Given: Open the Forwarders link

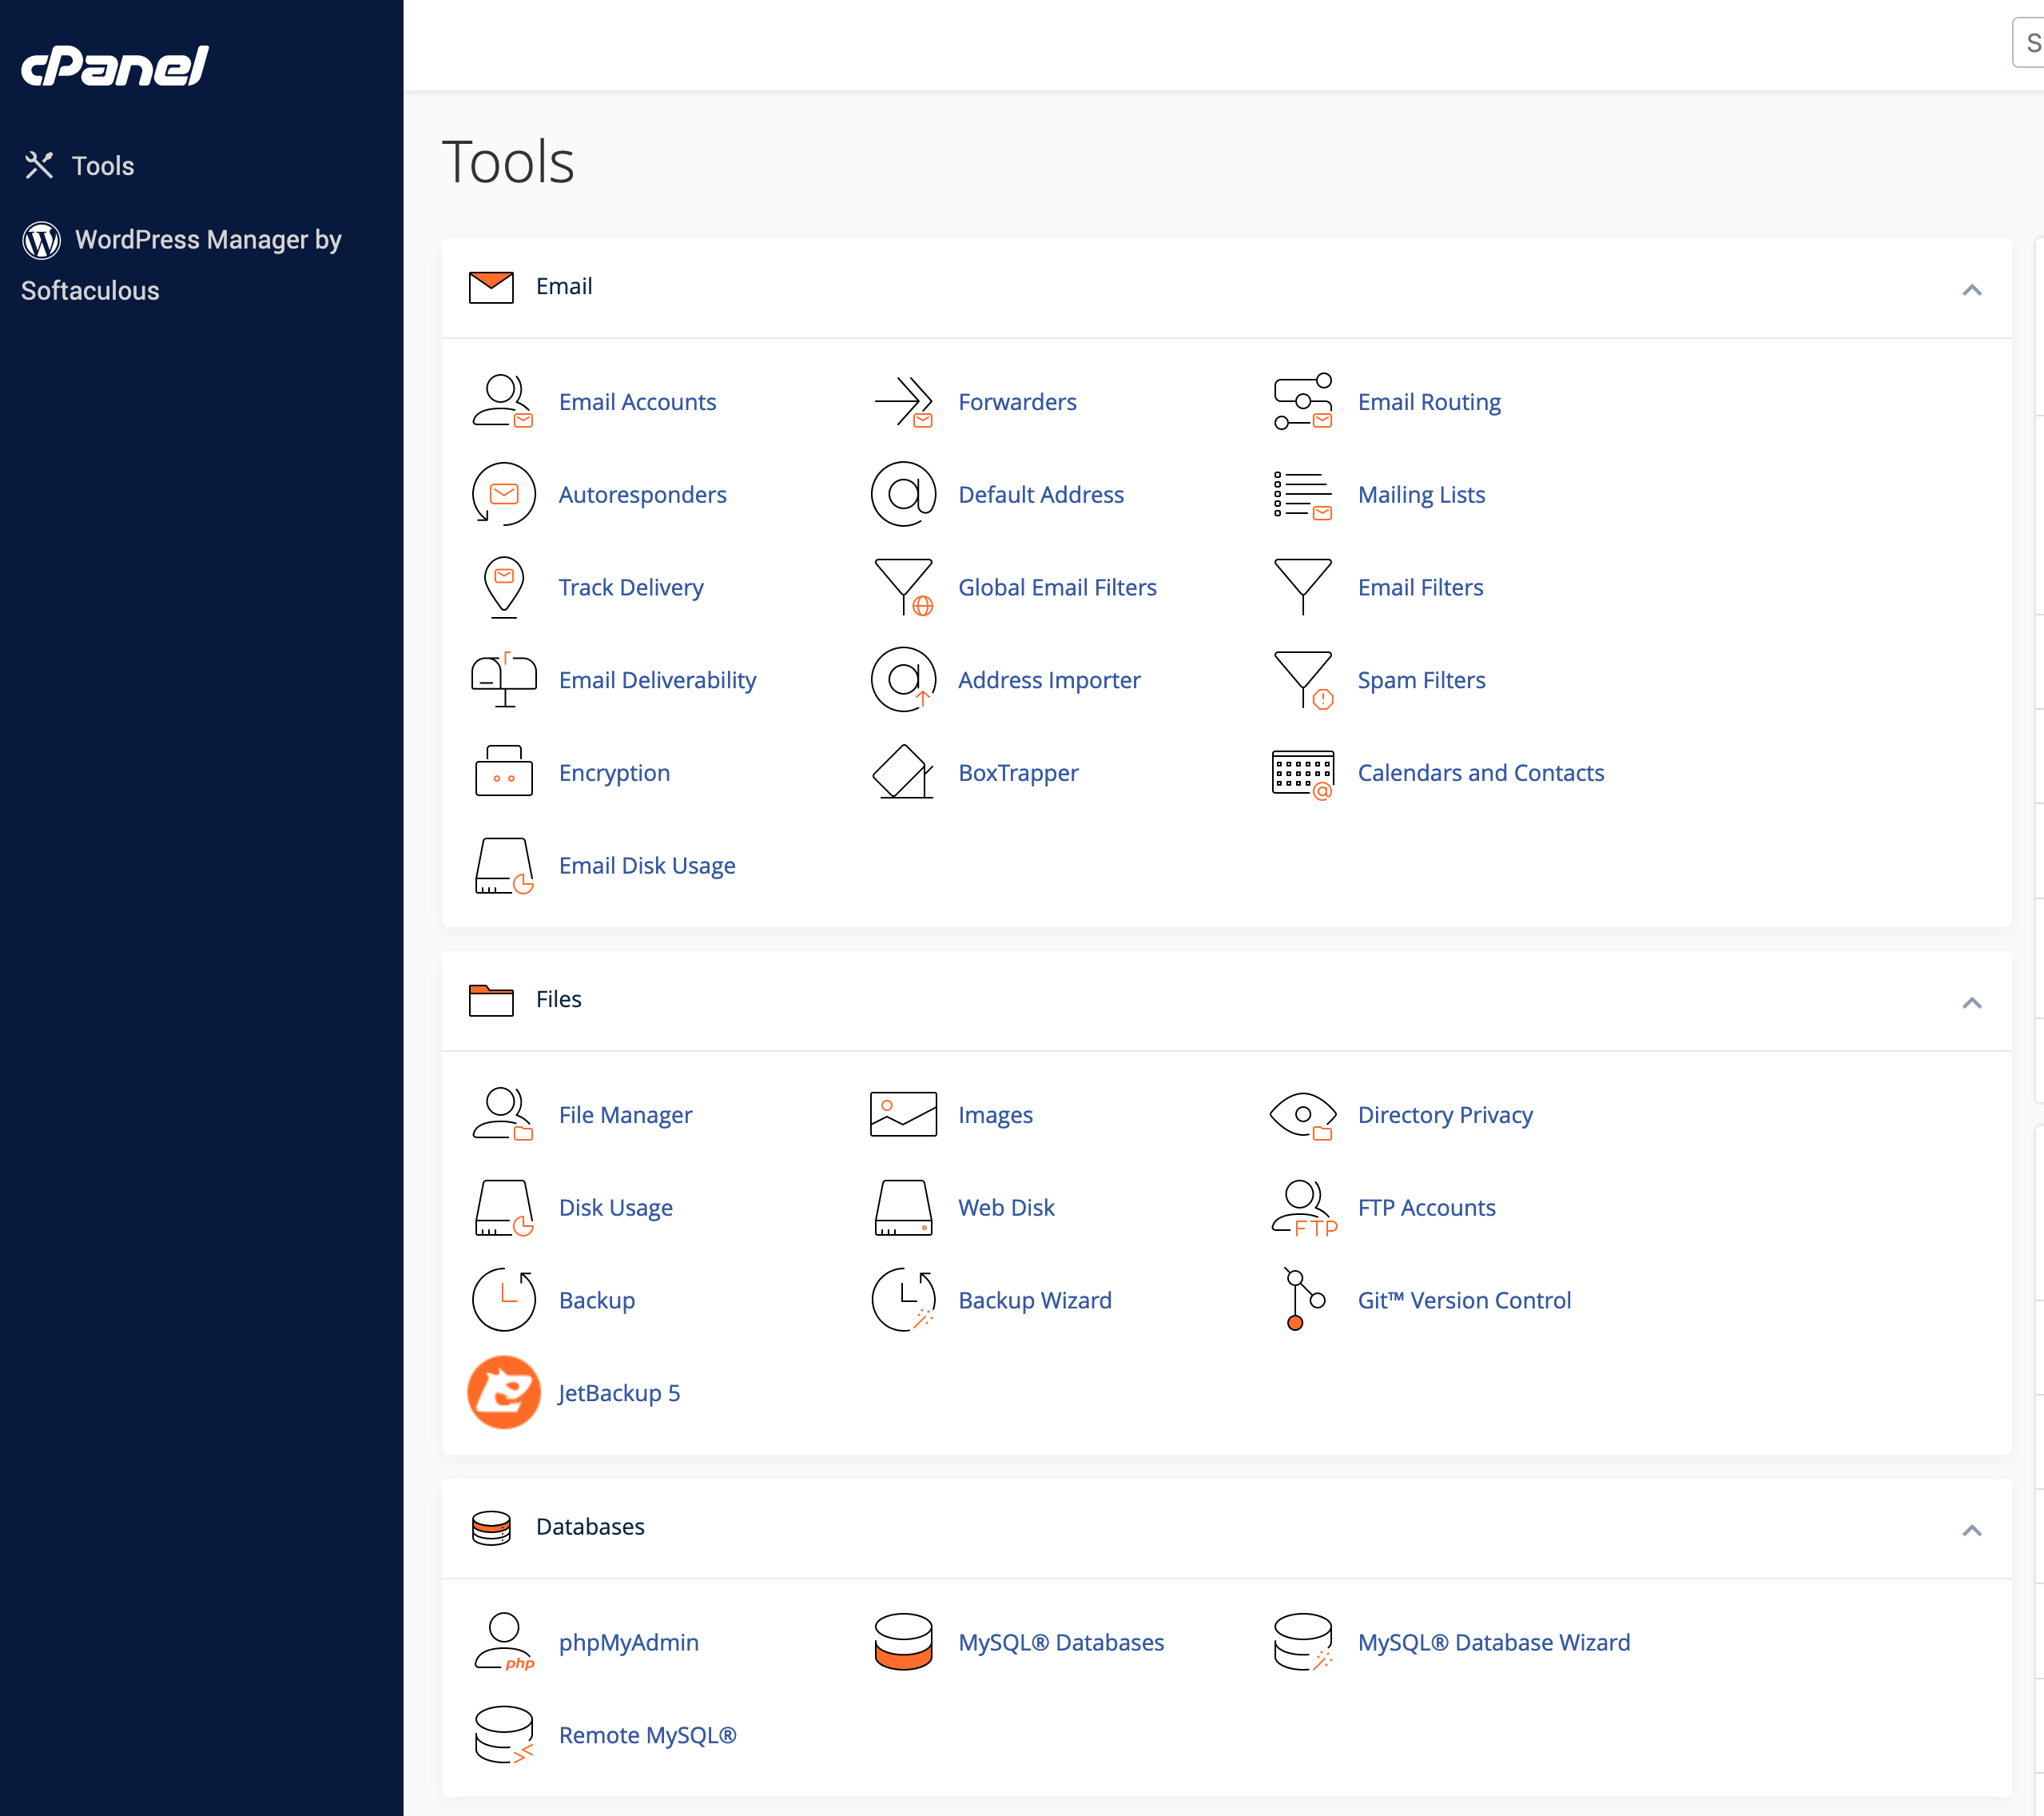Looking at the screenshot, I should (1017, 402).
